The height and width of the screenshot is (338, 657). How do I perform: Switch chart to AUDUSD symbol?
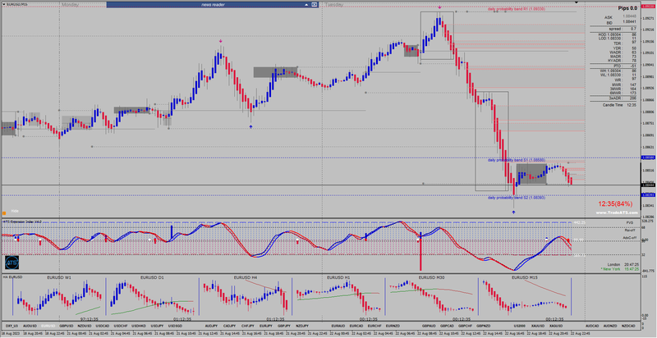30,326
